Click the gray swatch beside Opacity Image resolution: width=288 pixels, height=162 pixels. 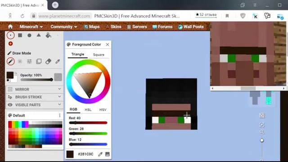[58, 77]
